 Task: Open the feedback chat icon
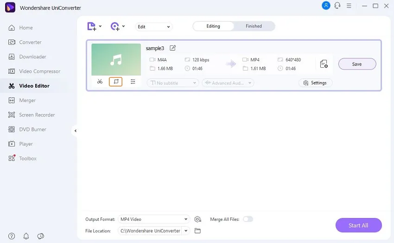(40, 236)
